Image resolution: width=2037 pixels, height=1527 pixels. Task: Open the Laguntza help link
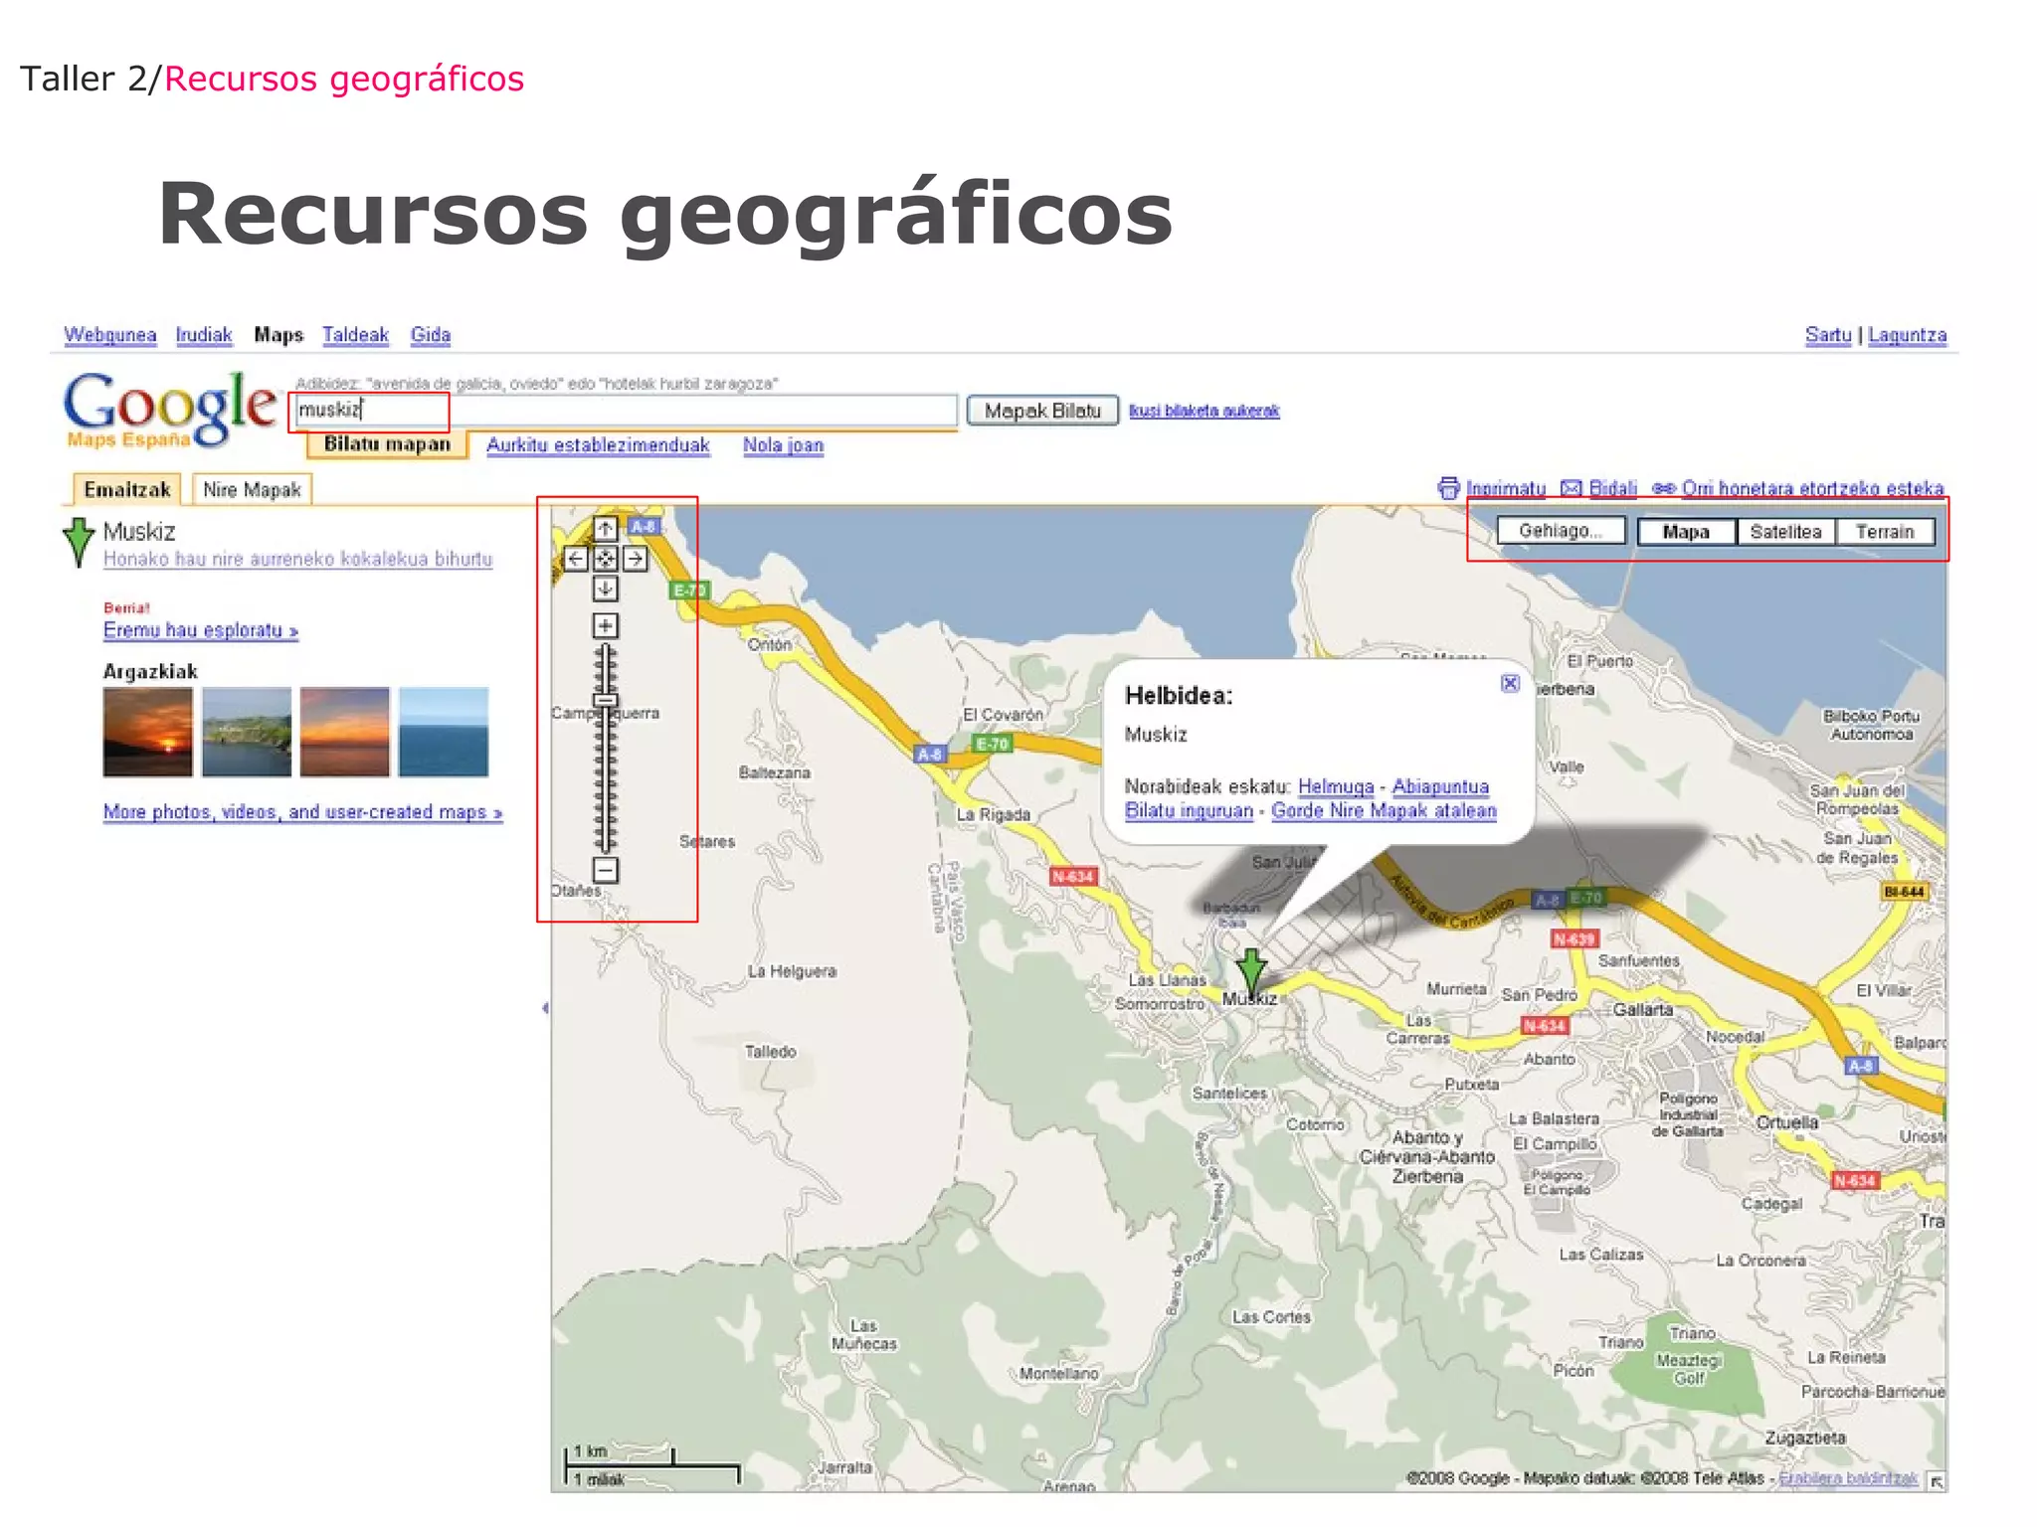point(1907,335)
